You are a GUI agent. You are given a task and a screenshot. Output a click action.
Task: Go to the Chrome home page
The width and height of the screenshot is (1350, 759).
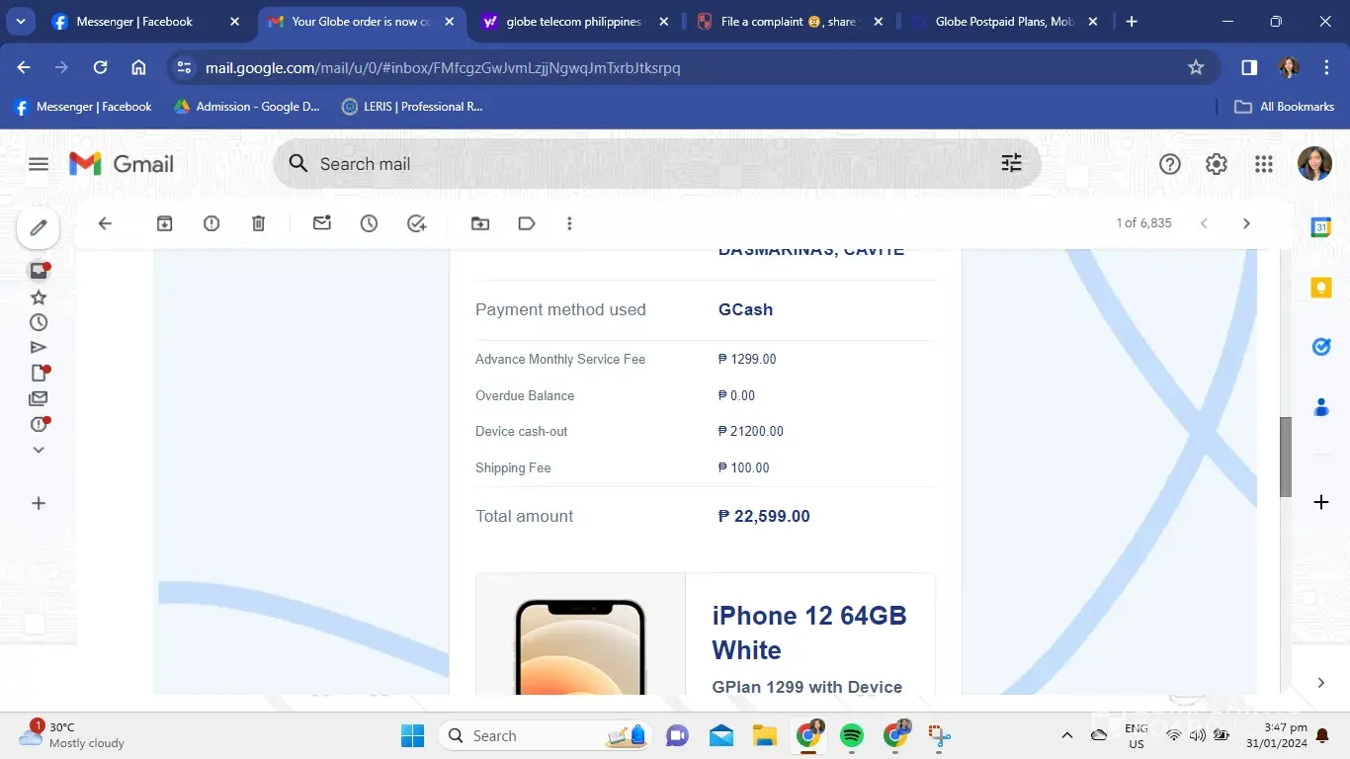pos(138,67)
